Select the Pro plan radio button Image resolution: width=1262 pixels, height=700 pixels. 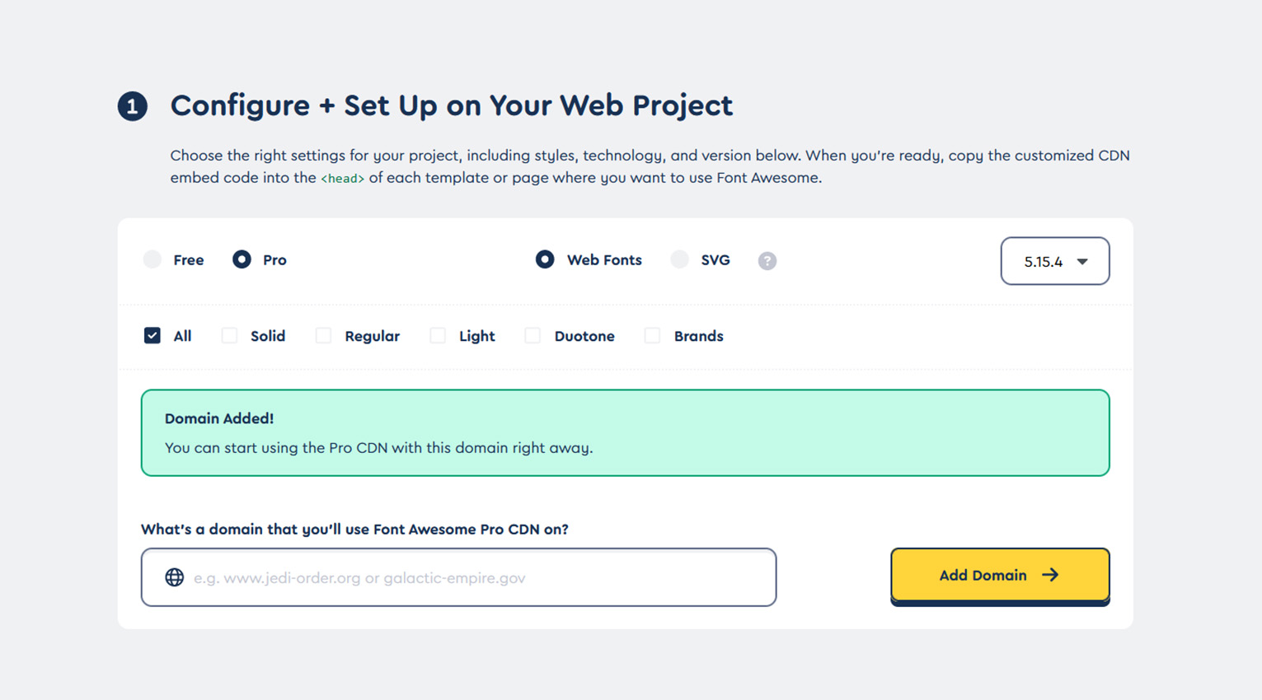pyautogui.click(x=242, y=259)
